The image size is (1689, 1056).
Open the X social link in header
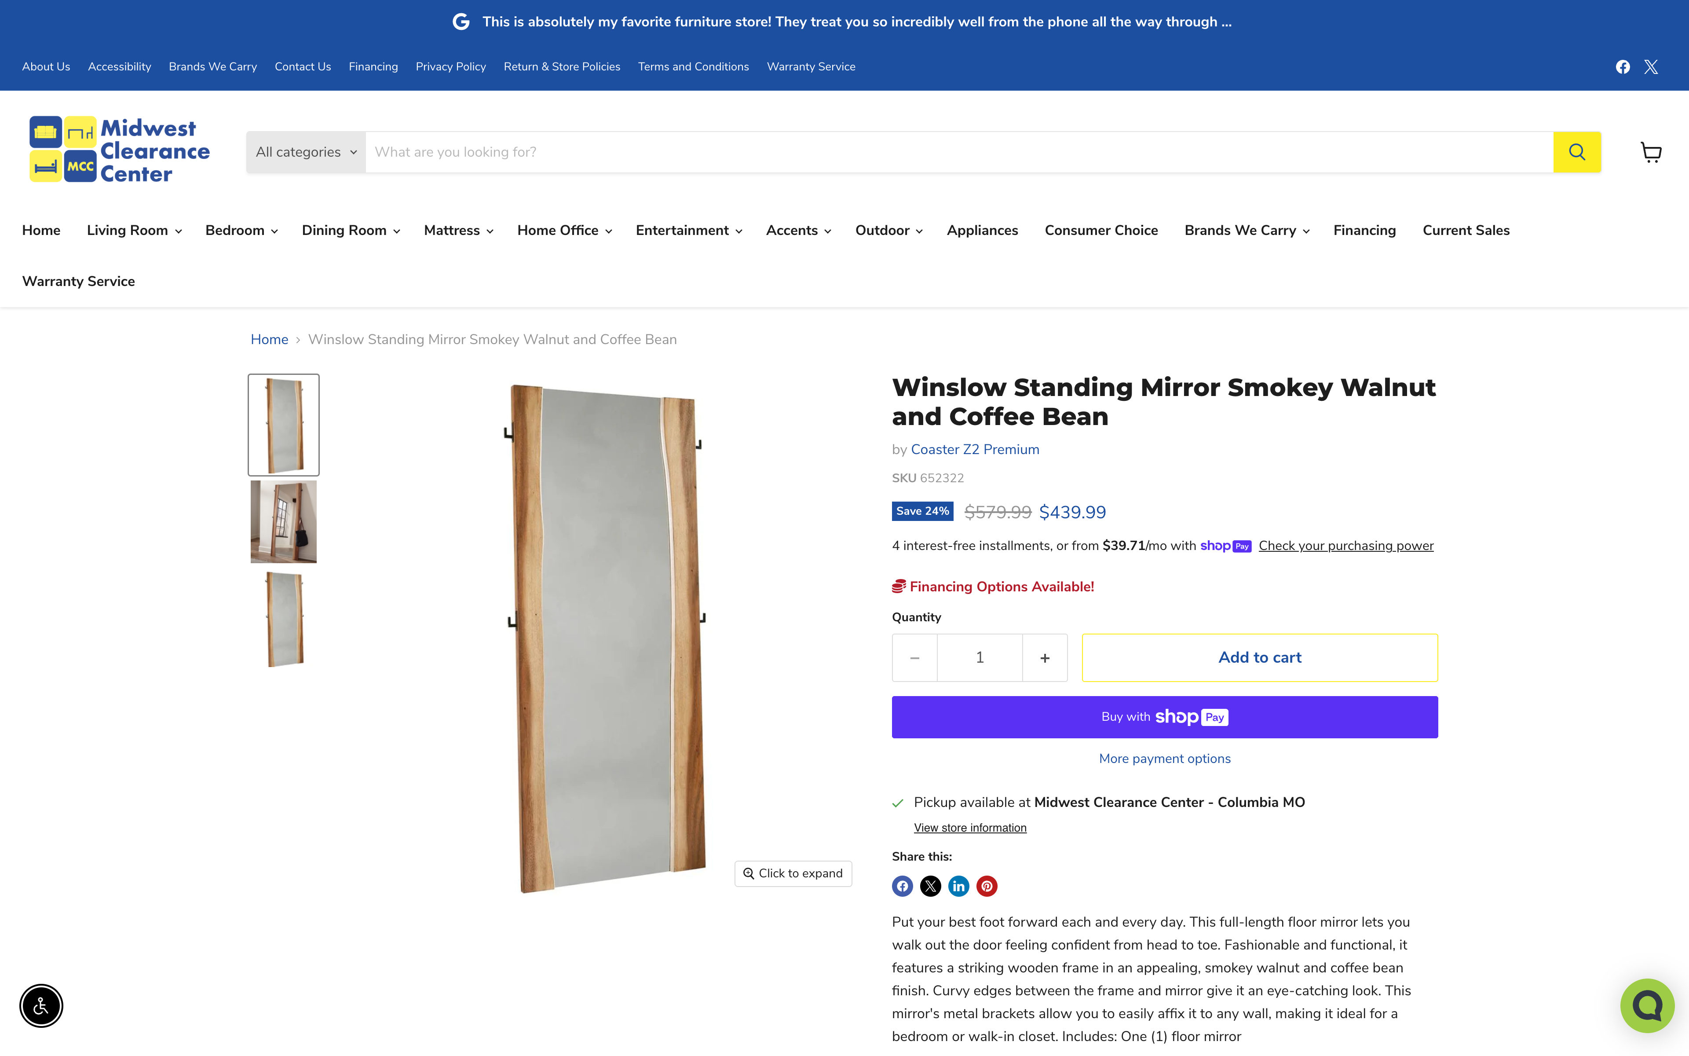point(1651,66)
